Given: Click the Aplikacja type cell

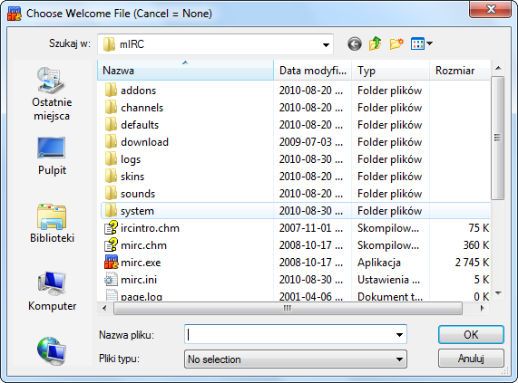Looking at the screenshot, I should pyautogui.click(x=379, y=263).
